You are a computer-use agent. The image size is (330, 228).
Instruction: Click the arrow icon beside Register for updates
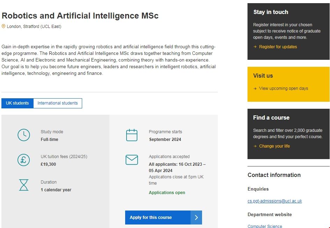[x=255, y=47]
